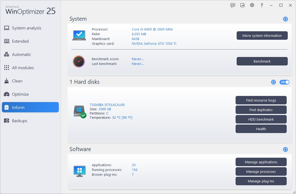Start the HDD benchmark

[261, 119]
